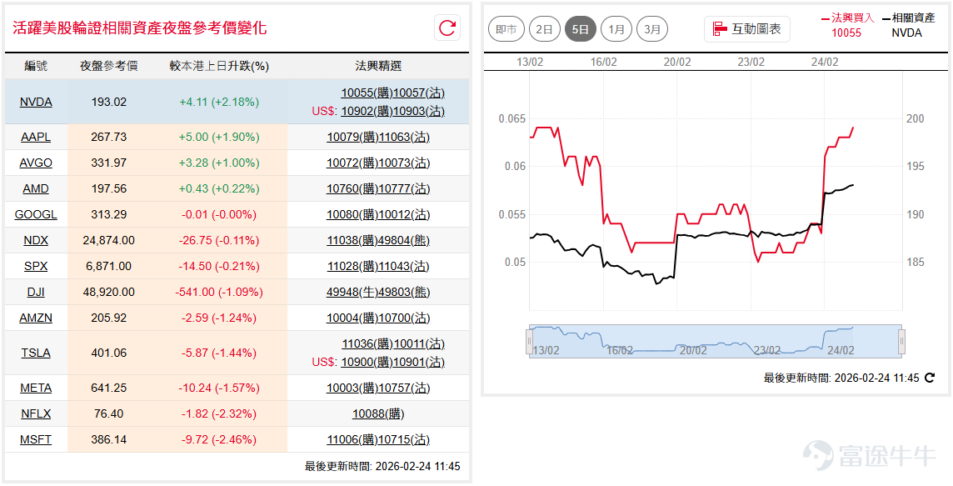Open the 互動圖表 interactive chart

[x=747, y=29]
